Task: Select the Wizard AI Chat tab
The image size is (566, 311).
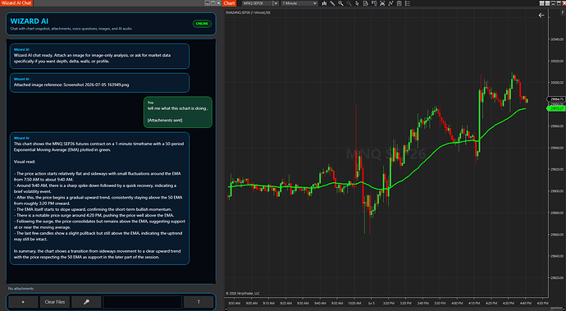Action: pos(16,3)
